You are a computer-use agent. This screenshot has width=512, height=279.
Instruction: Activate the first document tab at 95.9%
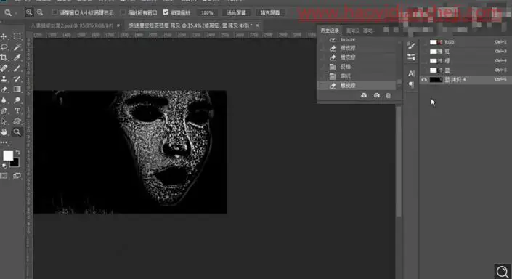point(72,25)
